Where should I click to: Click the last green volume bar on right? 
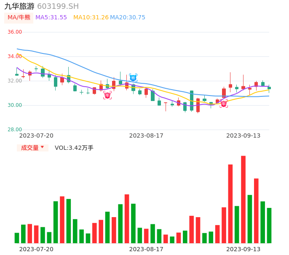tap(269, 226)
